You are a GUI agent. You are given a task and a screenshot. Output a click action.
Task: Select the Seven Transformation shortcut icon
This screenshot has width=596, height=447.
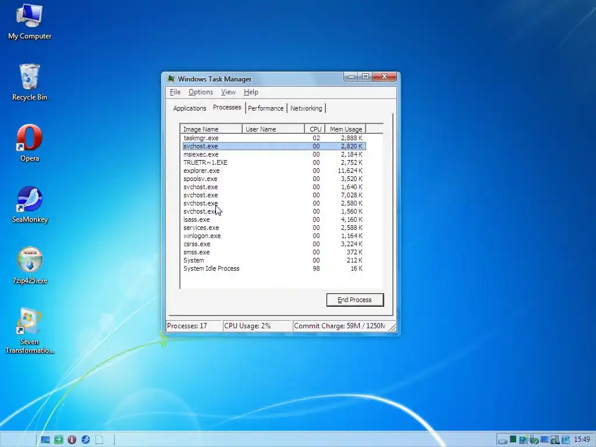pyautogui.click(x=29, y=331)
